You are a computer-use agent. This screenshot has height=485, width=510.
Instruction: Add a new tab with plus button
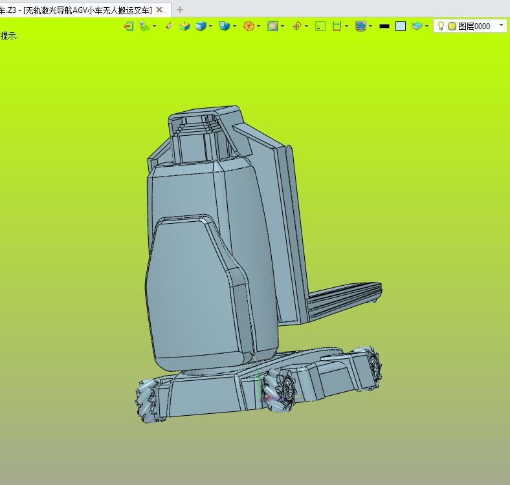tap(180, 10)
